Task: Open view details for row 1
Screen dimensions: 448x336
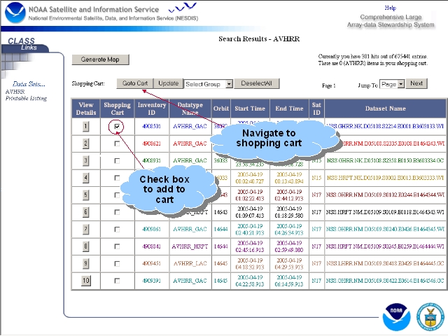Action: pos(85,126)
